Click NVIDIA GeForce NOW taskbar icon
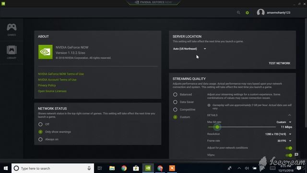The image size is (307, 173). coord(148,168)
